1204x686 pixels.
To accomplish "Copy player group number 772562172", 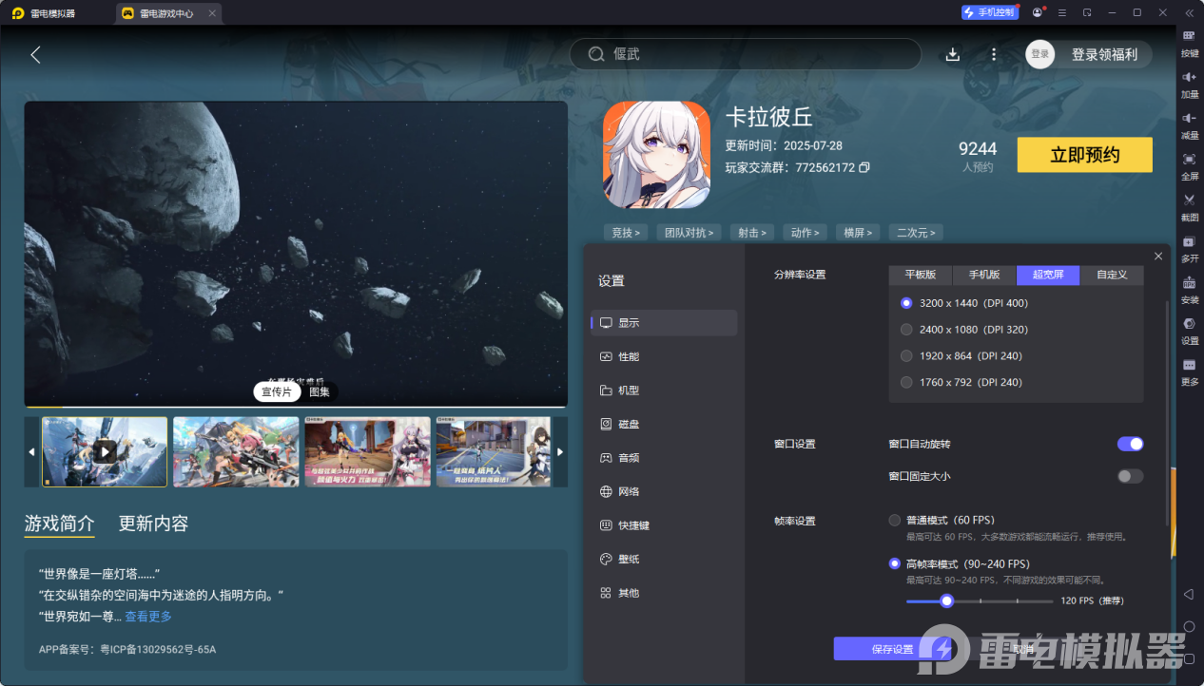I will pos(864,167).
